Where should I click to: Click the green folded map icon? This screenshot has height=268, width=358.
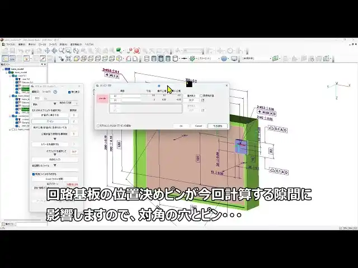[276, 58]
